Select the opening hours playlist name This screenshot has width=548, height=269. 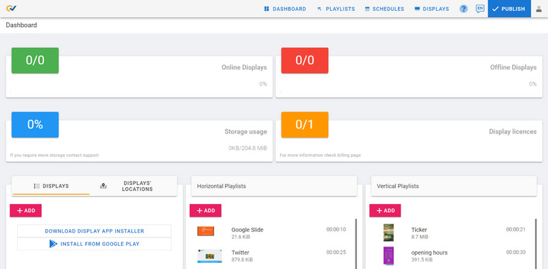(429, 253)
